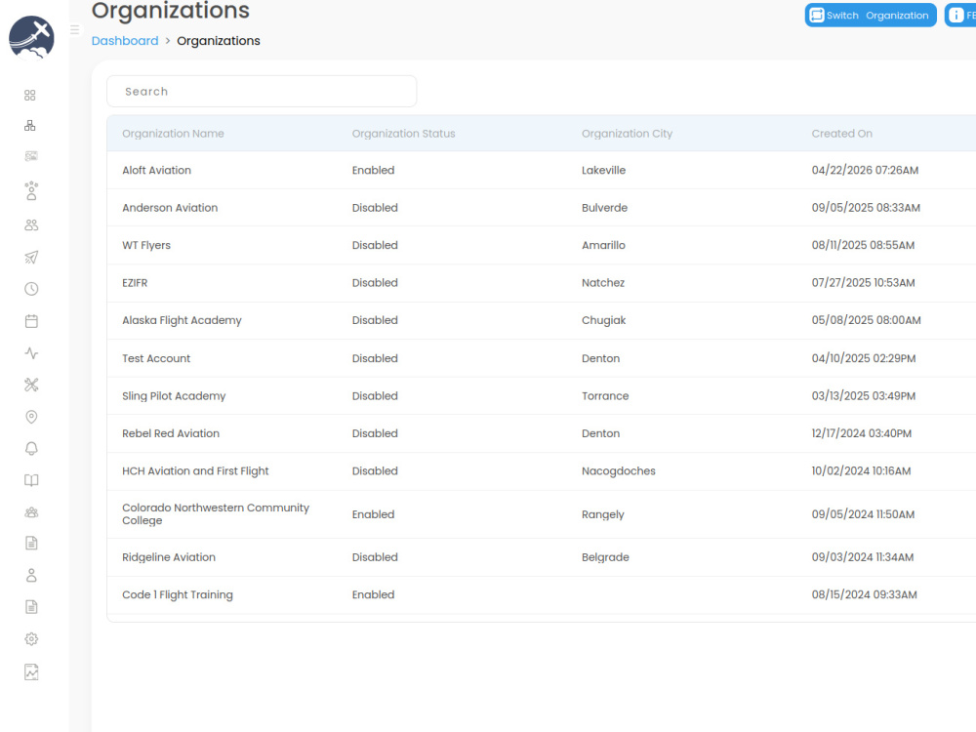Open Rebel Red Aviation entry
The width and height of the screenshot is (976, 732).
click(171, 433)
